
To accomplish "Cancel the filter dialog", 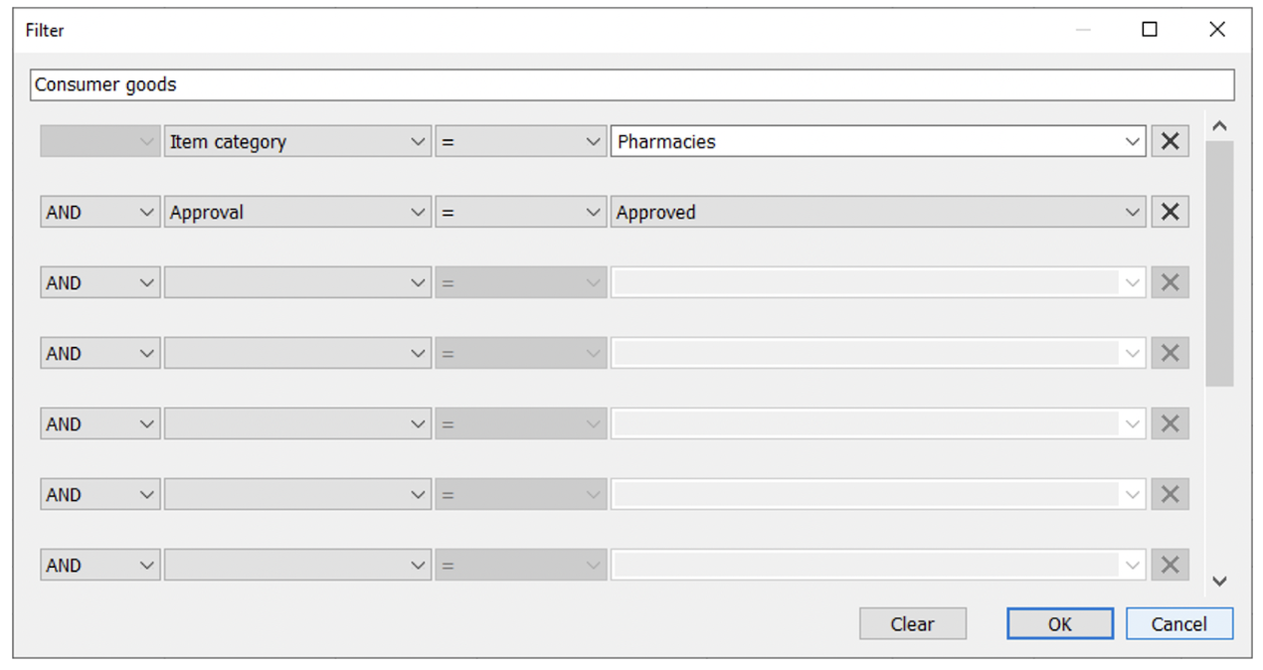I will [x=1178, y=624].
